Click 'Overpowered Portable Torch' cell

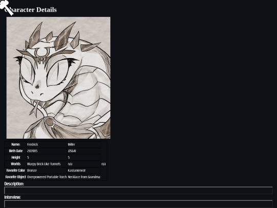click(47, 177)
